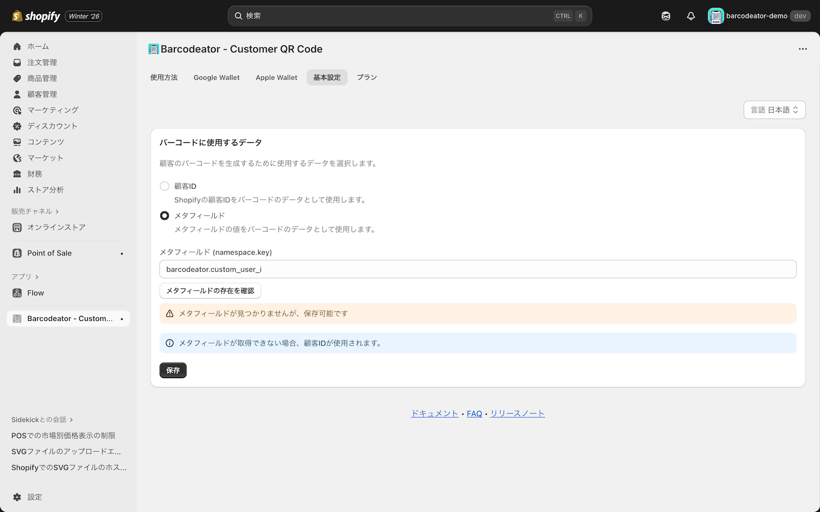Open the プラン tab
The height and width of the screenshot is (512, 820).
[367, 77]
